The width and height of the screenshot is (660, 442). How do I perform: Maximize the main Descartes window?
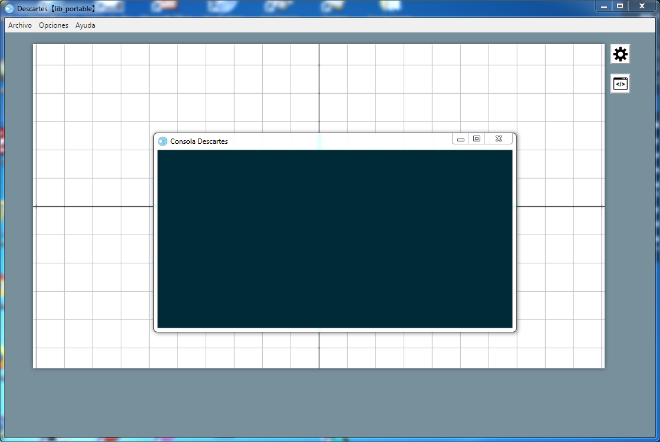tap(620, 6)
